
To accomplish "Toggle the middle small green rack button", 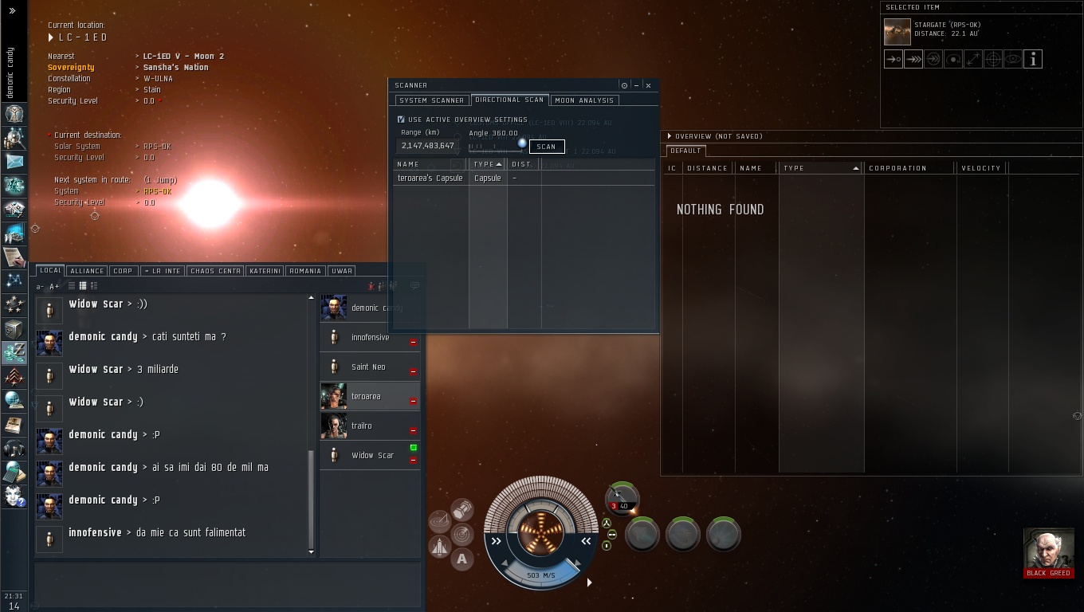I will (x=612, y=535).
